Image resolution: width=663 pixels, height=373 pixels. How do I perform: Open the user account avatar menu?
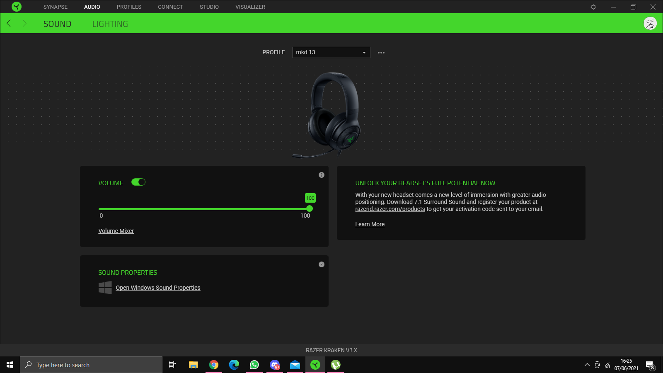[650, 24]
